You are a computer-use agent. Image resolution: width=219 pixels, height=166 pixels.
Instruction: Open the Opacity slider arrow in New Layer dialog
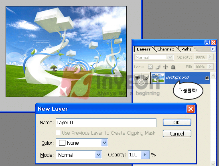coord(145,154)
